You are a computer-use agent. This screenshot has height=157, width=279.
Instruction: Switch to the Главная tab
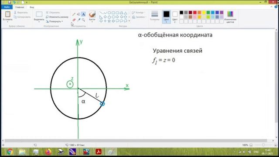pos(20,7)
